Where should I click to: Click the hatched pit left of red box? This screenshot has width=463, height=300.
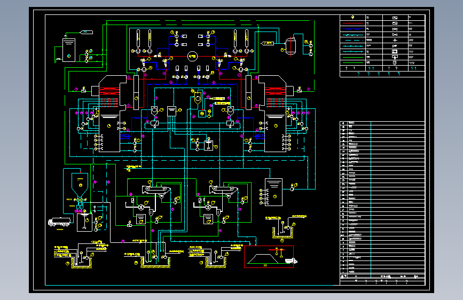(x=216, y=263)
